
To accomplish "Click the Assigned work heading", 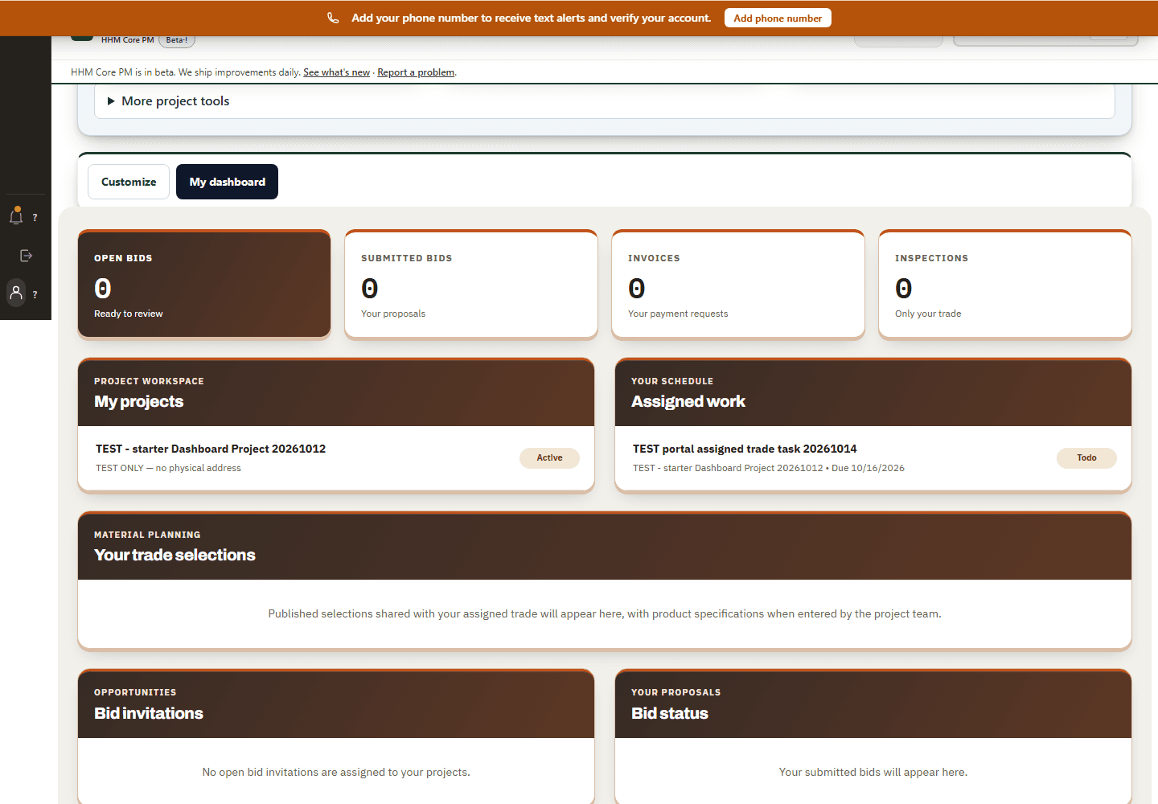I will click(x=688, y=401).
